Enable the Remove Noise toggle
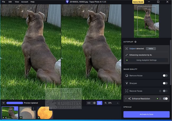The image size is (172, 121). 165,76
